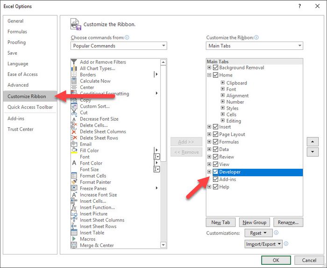
Task: Collapse the Home tab tree node
Action: click(209, 75)
